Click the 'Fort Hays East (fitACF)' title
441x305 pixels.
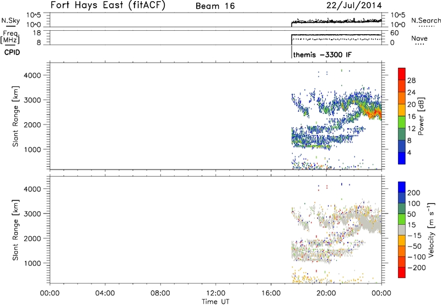tap(107, 6)
